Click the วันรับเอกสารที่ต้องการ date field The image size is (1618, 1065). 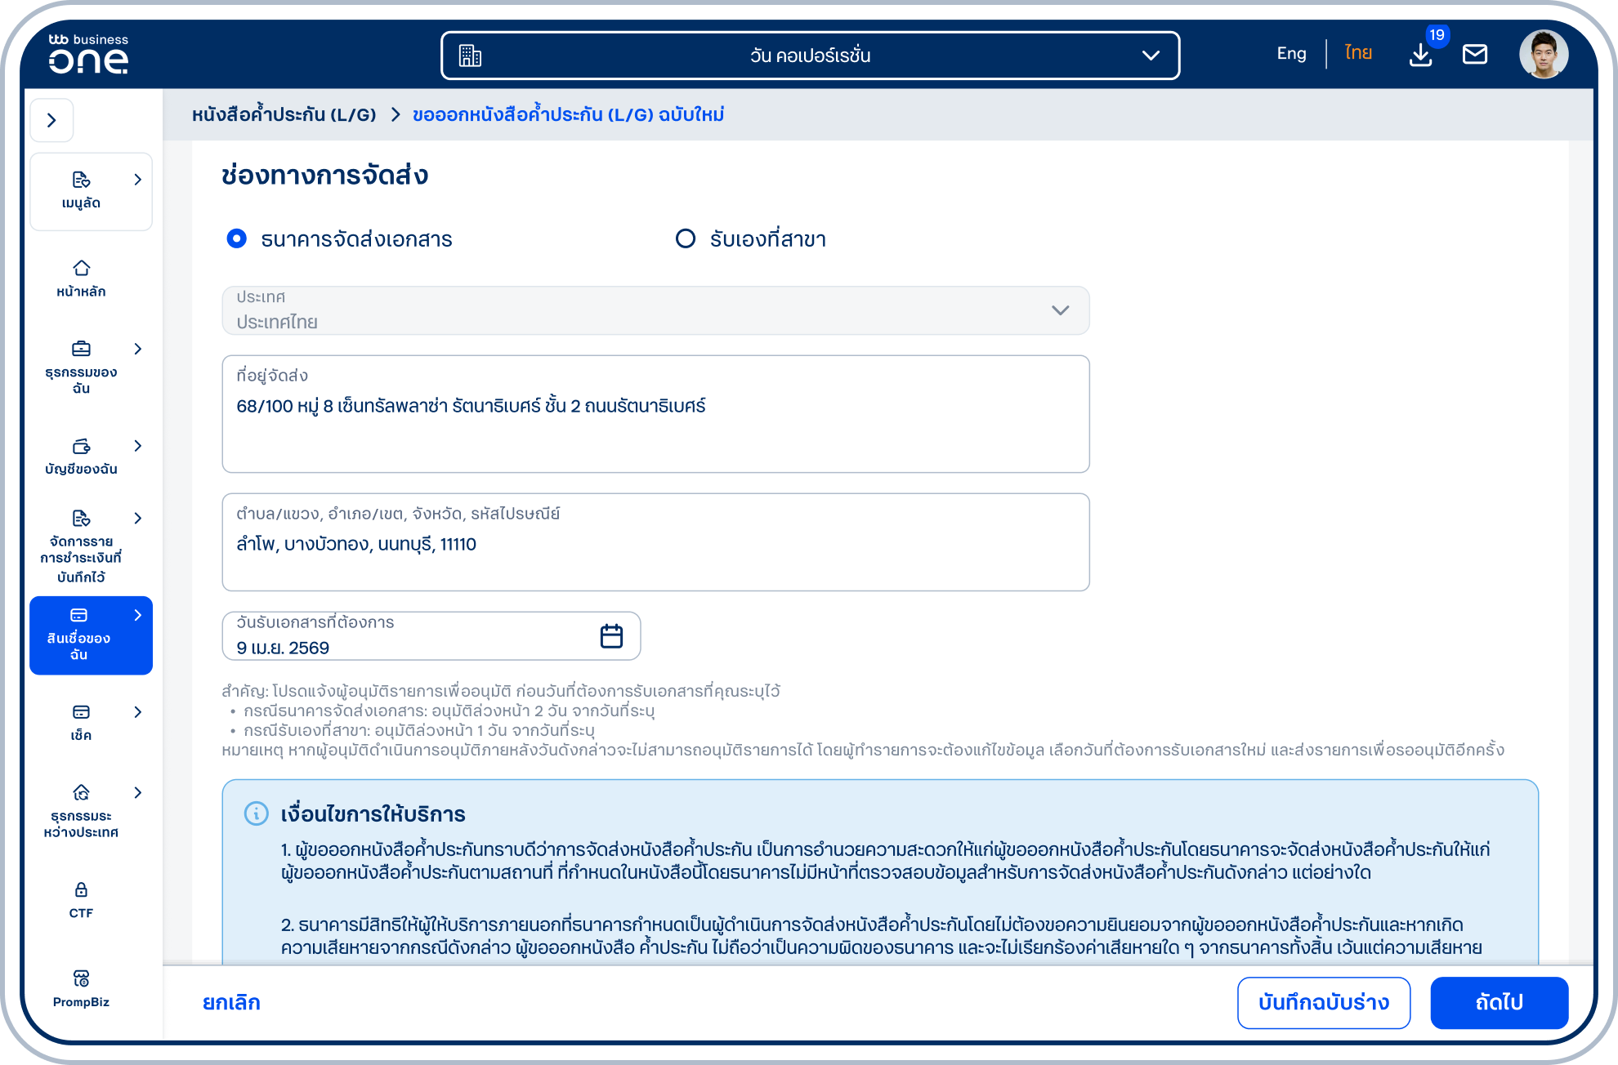coord(431,636)
